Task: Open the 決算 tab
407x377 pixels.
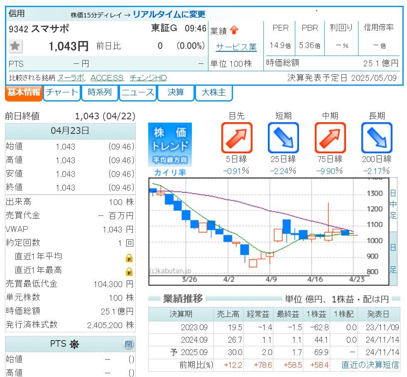Action: tap(176, 93)
